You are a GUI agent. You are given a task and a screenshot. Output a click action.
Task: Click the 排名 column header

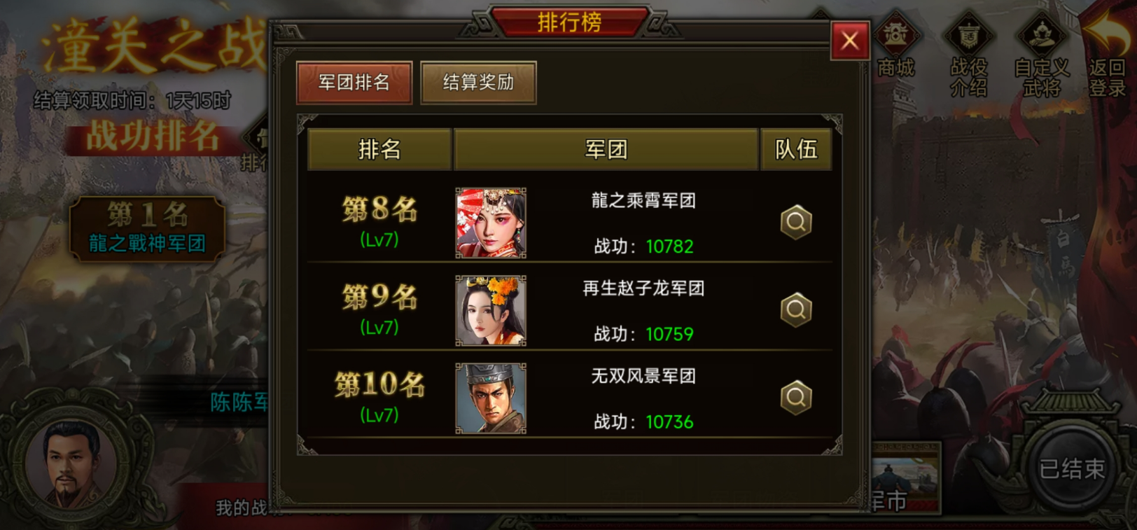pos(379,149)
